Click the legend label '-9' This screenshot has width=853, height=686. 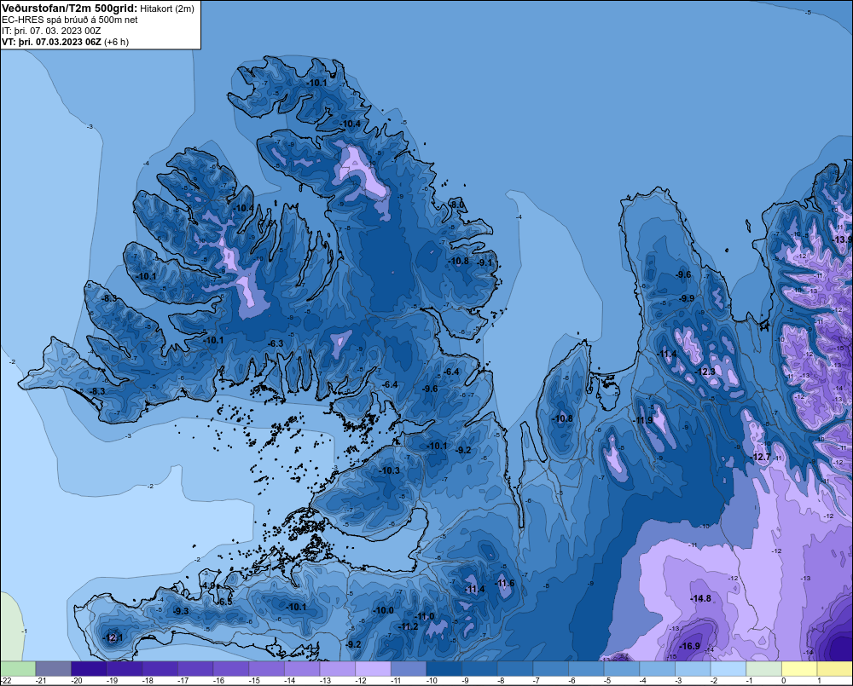coord(466,681)
